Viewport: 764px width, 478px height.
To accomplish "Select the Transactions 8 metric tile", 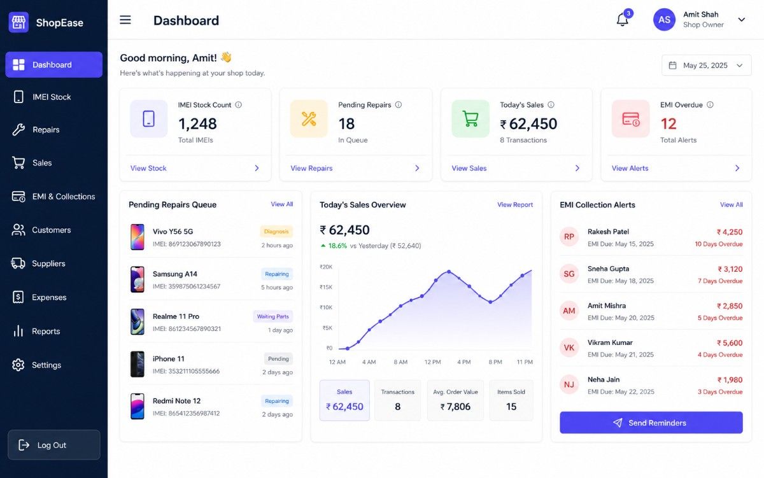I will click(x=398, y=400).
